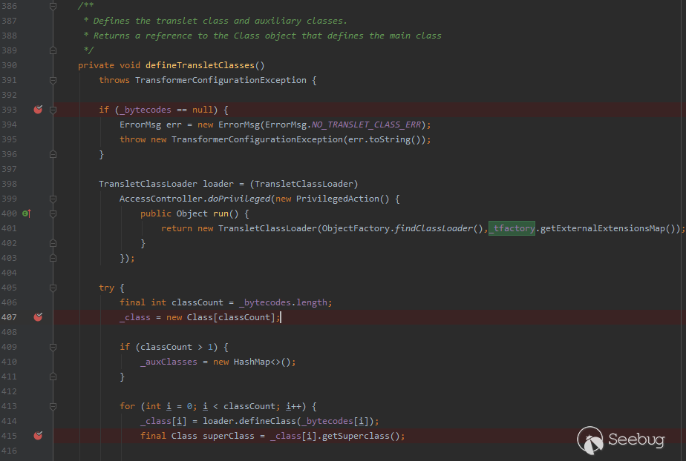686x461 pixels.
Task: Toggle code folding for the try block
Action: point(52,287)
